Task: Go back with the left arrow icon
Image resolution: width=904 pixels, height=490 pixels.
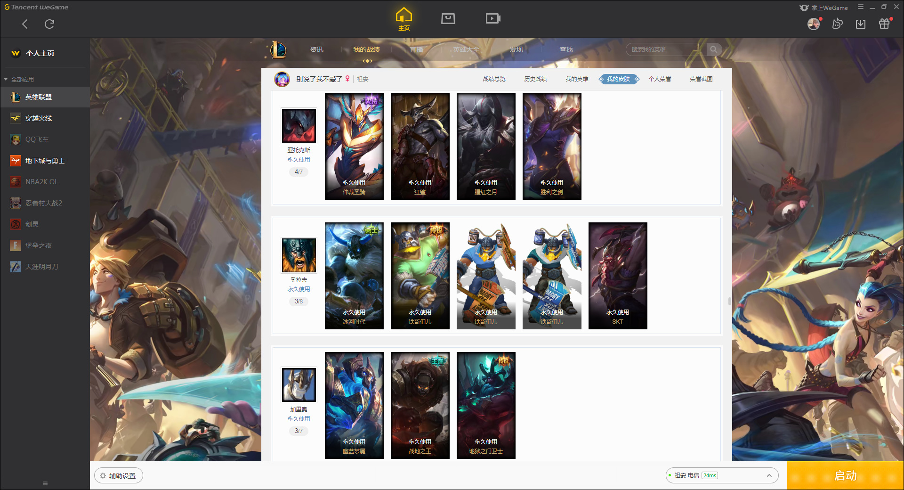Action: pyautogui.click(x=25, y=24)
